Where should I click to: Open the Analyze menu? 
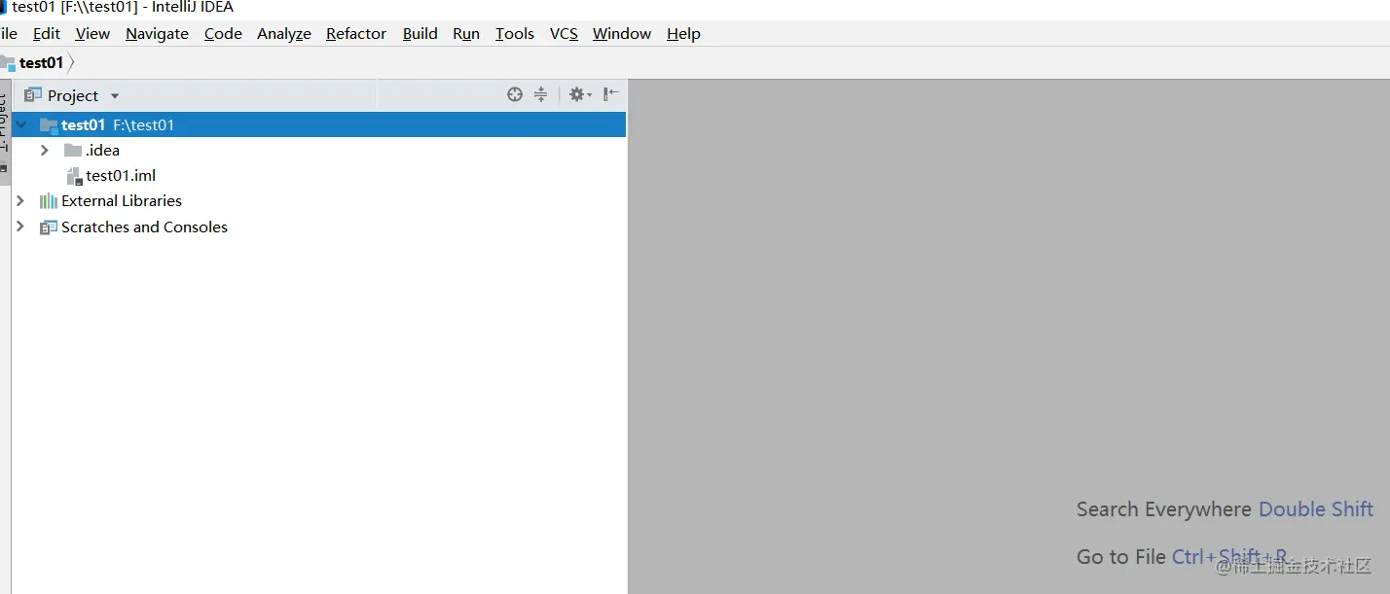pyautogui.click(x=284, y=33)
